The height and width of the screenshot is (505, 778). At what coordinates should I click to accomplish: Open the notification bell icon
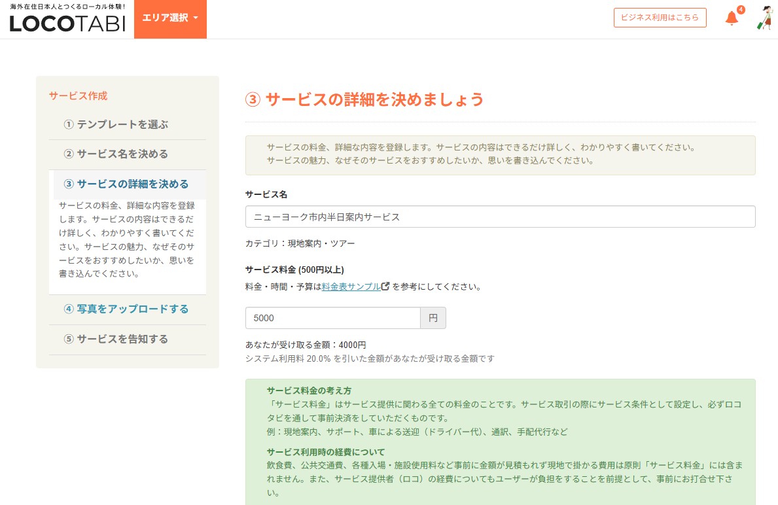[x=732, y=18]
